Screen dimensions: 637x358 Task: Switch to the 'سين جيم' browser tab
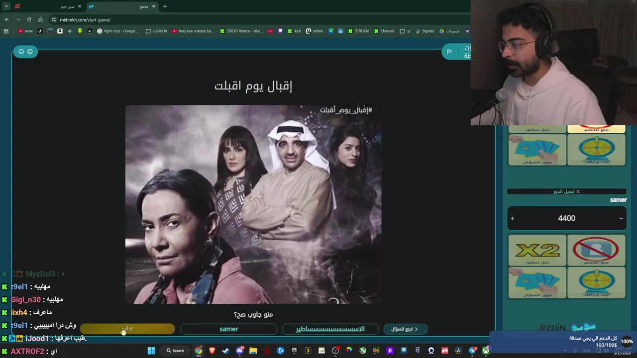click(x=48, y=6)
